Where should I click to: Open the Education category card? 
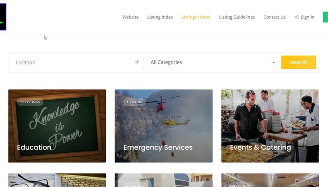[x=57, y=126]
